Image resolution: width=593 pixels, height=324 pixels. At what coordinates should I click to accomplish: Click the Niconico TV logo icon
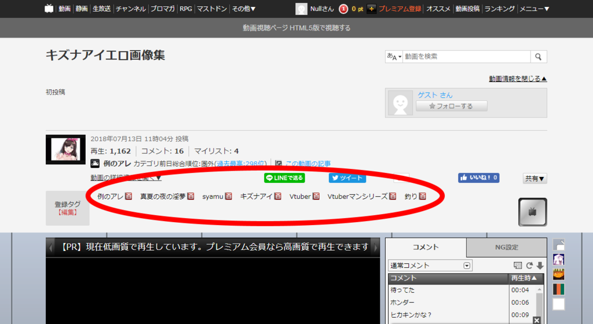pyautogui.click(x=49, y=8)
